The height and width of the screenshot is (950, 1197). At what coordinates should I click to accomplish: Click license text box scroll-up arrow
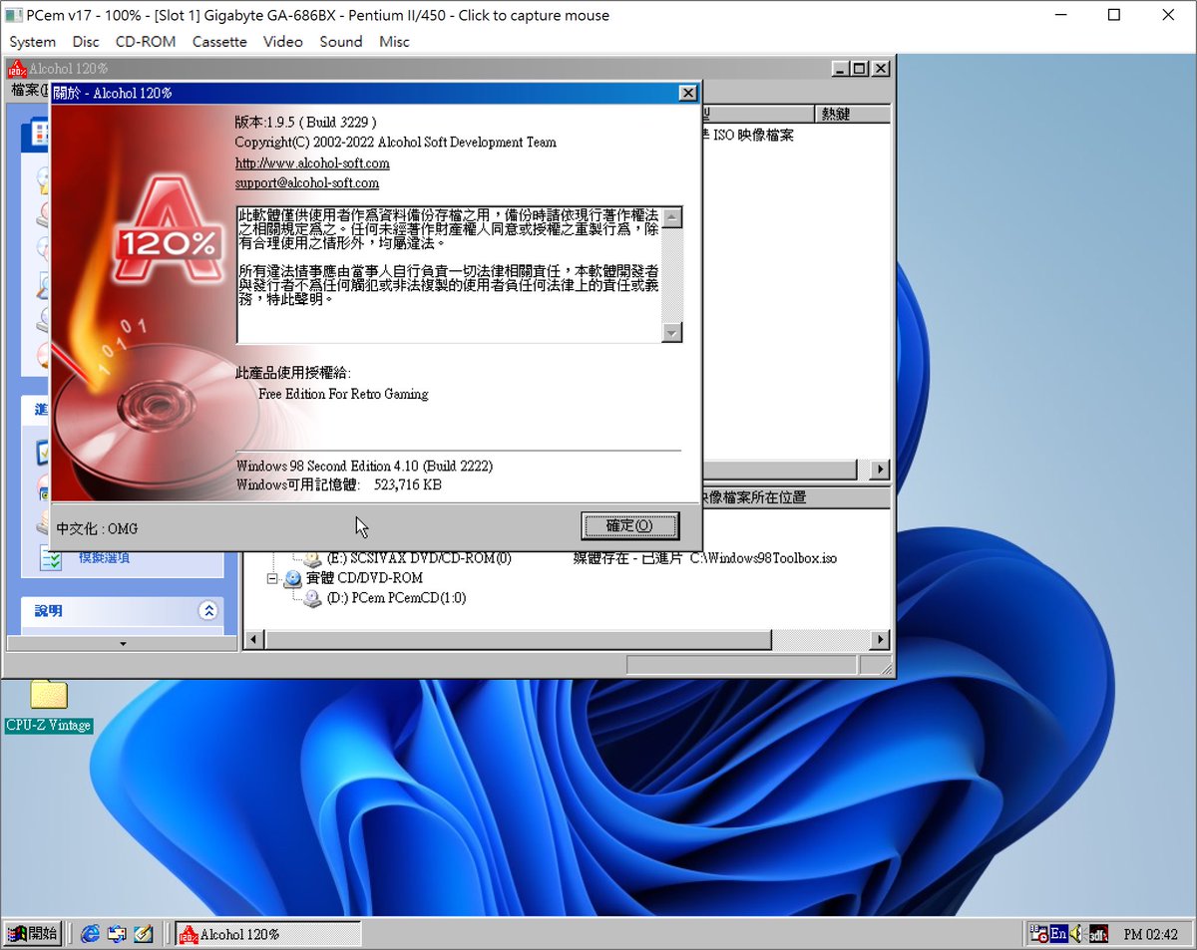click(672, 217)
